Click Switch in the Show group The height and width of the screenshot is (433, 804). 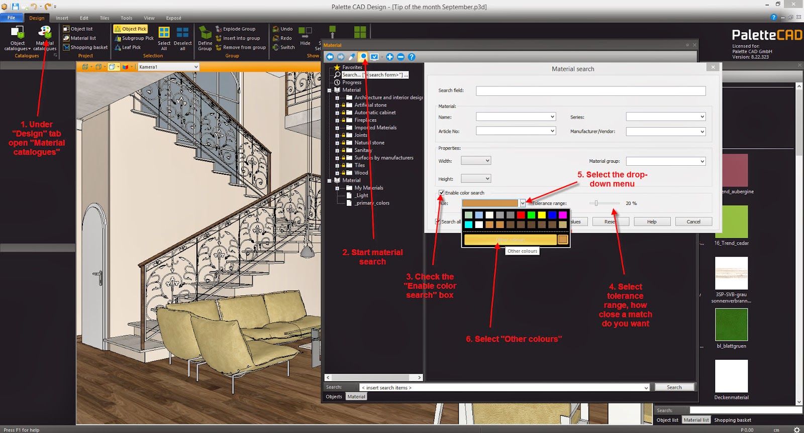point(284,47)
